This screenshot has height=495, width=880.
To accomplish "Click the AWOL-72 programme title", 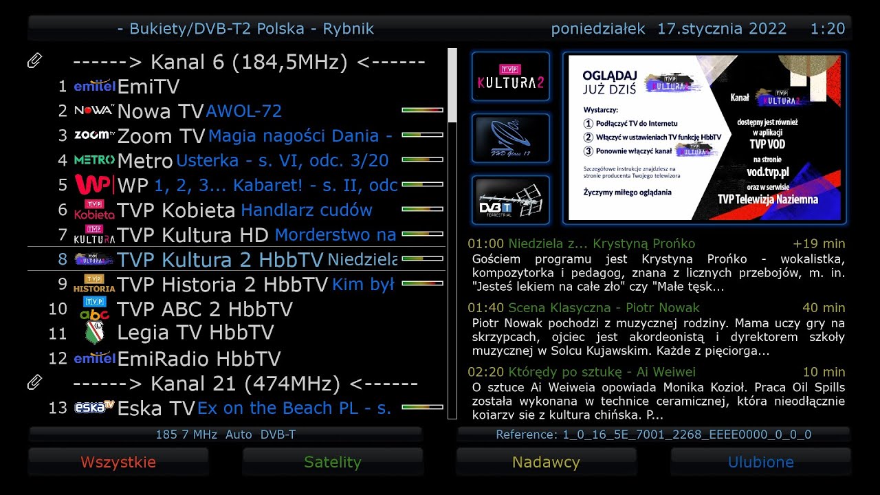I will (244, 111).
